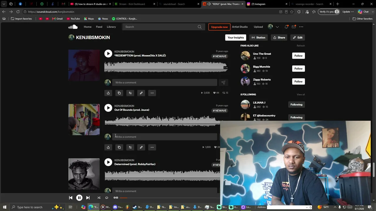
Task: Unfollow ET @babacountry via Following button
Action: [x=296, y=118]
